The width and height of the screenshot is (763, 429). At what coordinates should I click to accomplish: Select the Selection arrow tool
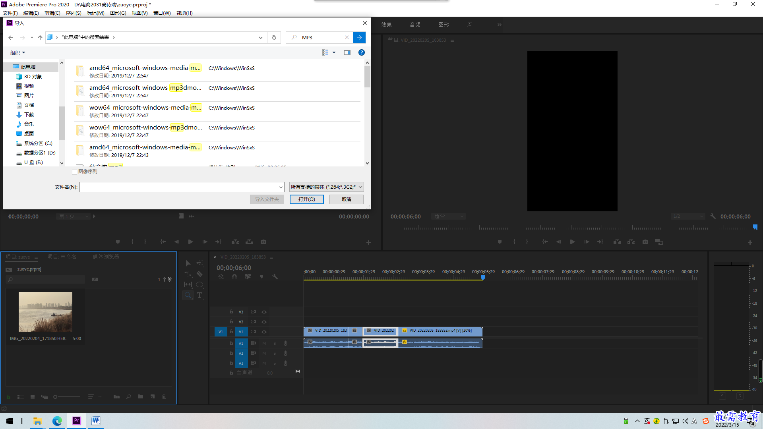pyautogui.click(x=188, y=263)
